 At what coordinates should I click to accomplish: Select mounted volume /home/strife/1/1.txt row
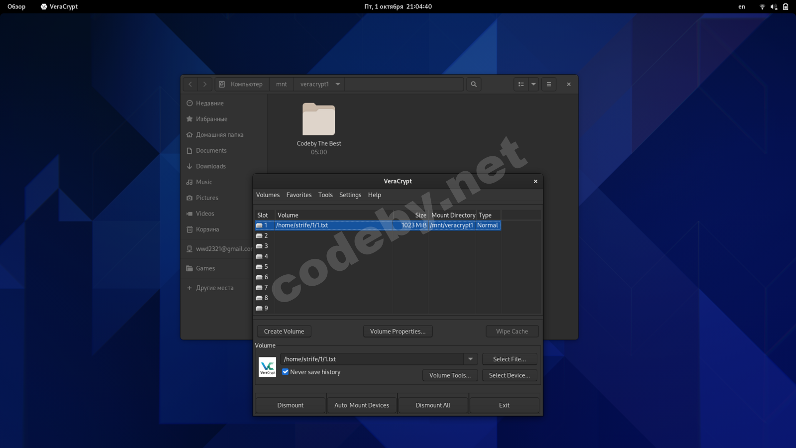coord(338,225)
